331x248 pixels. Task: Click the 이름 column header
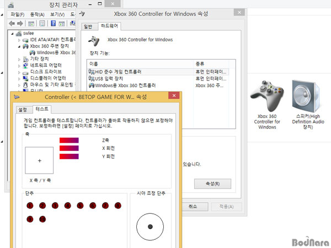(140, 64)
